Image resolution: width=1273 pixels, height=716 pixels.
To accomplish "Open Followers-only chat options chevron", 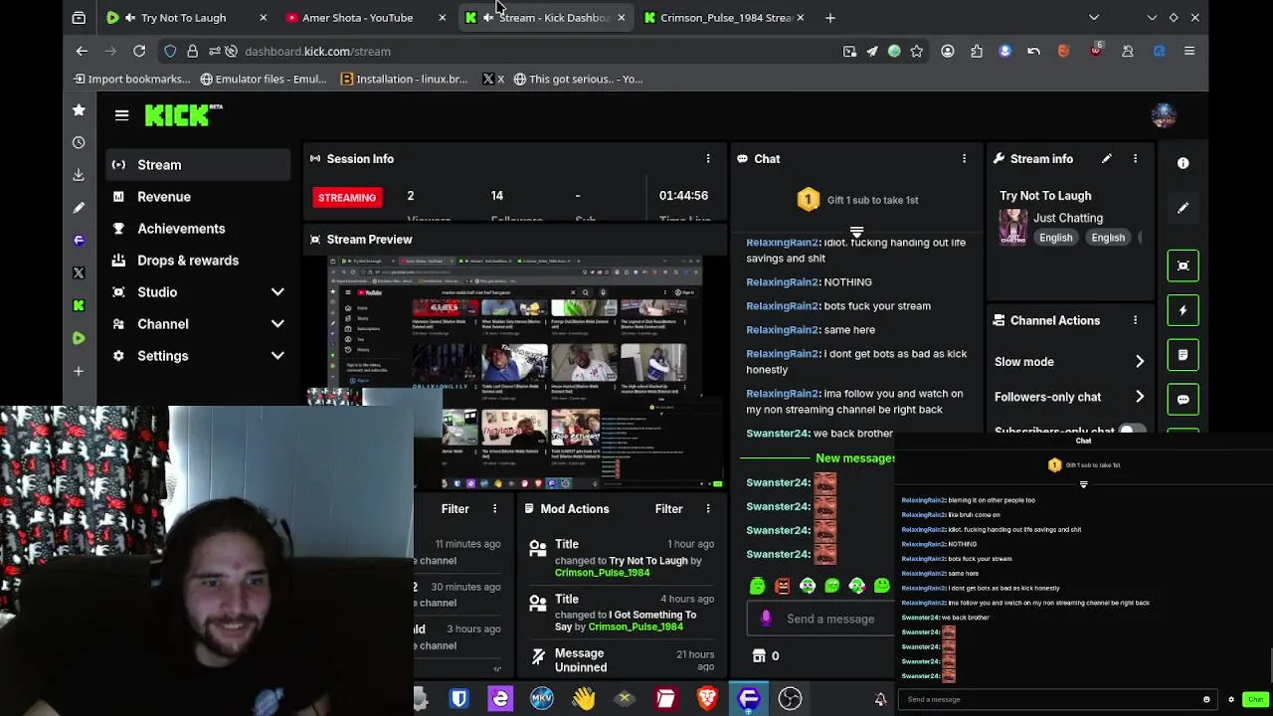I will tap(1140, 397).
